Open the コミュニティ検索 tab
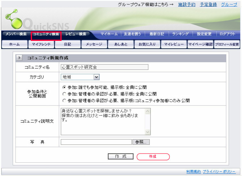The width and height of the screenshot is (242, 176). click(x=46, y=34)
